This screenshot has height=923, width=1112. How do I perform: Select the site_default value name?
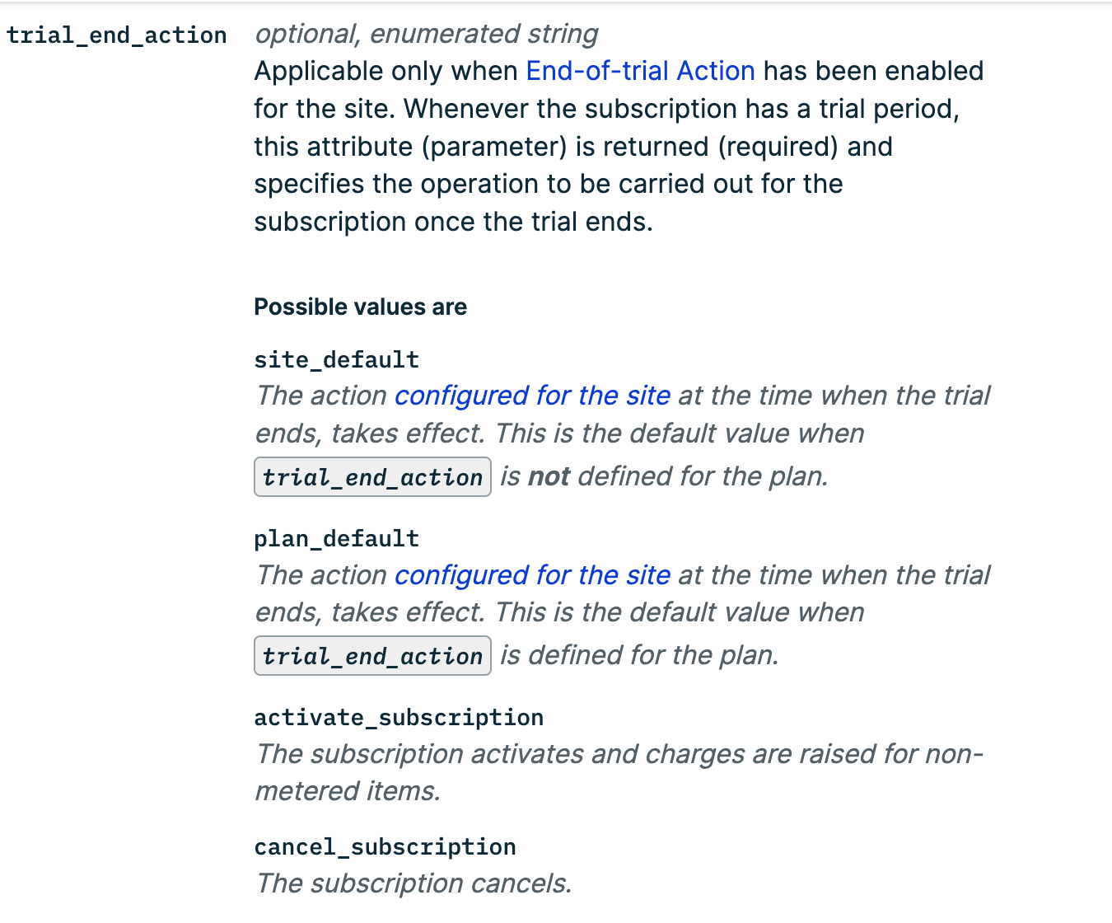[336, 360]
